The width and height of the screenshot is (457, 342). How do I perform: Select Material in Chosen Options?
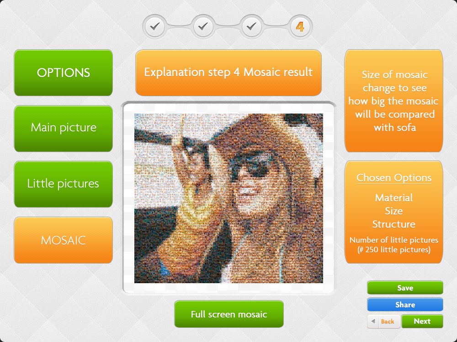pyautogui.click(x=394, y=198)
